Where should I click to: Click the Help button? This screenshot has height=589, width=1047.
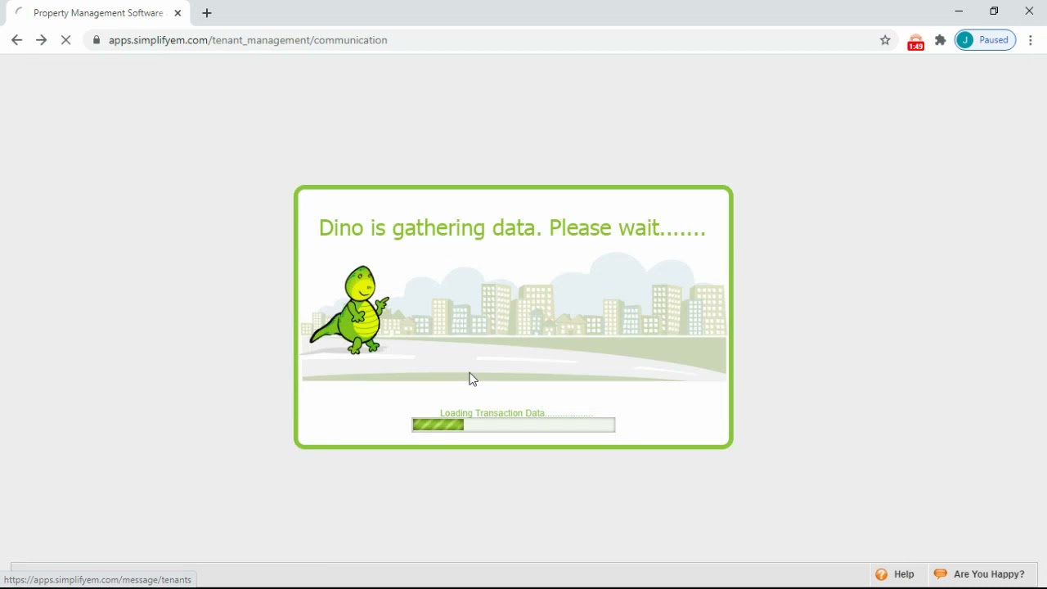[x=895, y=574]
